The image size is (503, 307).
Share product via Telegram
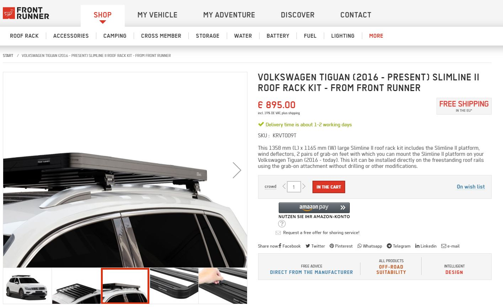click(x=398, y=246)
